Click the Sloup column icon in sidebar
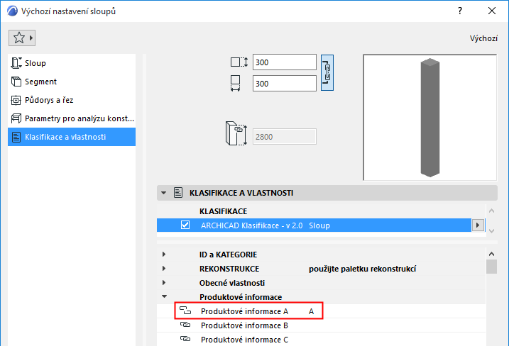 [16, 63]
